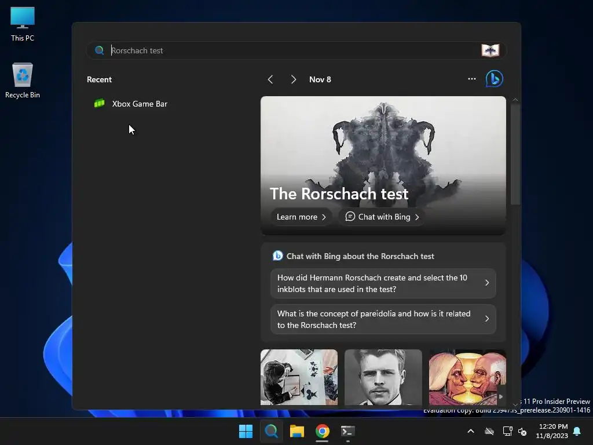Go to previous day with left chevron
The width and height of the screenshot is (593, 445).
point(270,79)
